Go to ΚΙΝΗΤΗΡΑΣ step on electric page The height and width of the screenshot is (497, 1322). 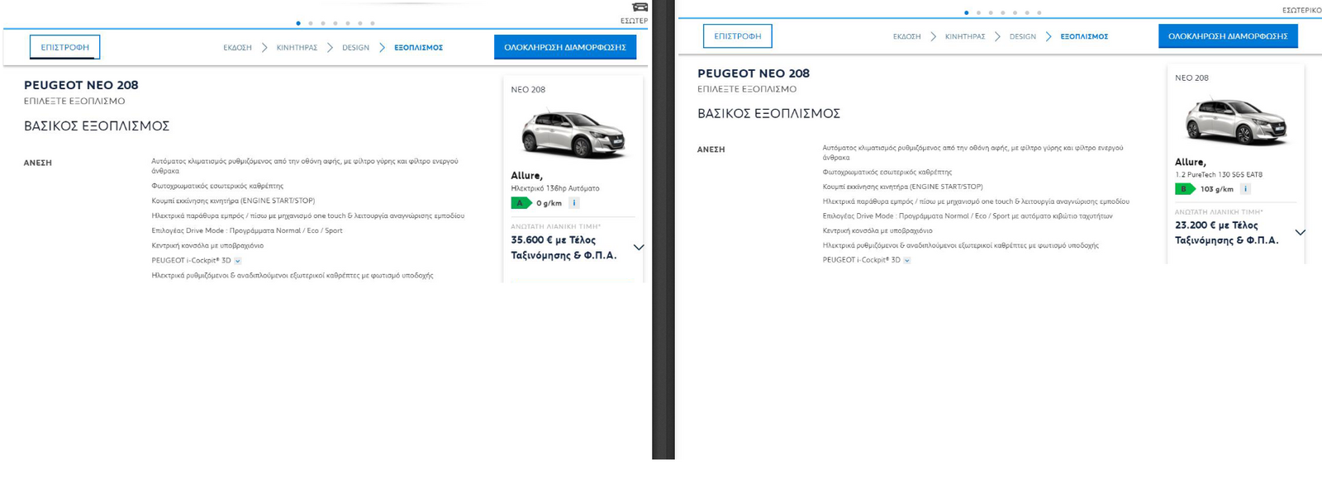point(297,48)
